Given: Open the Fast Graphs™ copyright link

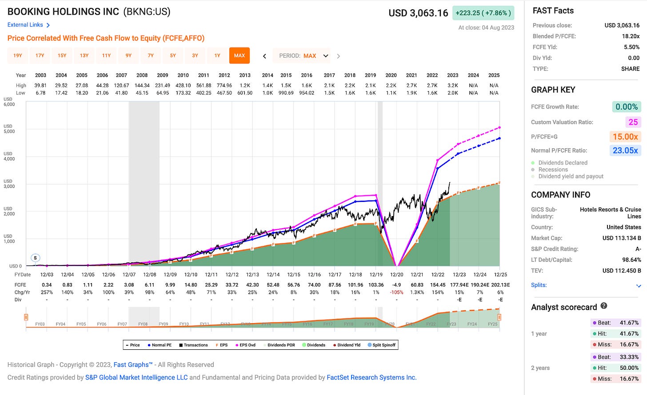Looking at the screenshot, I should tap(133, 365).
